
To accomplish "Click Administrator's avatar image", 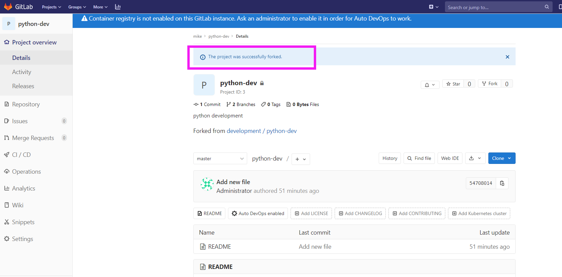I will click(207, 184).
